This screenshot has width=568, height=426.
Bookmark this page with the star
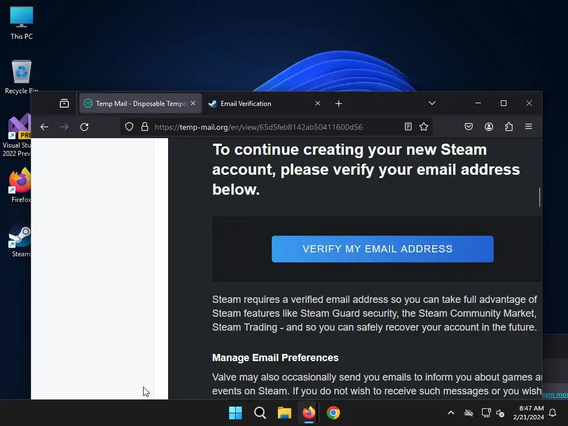[424, 127]
